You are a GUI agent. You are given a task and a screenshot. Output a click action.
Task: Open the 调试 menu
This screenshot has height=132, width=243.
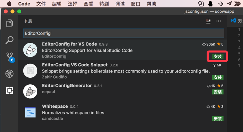pos(120,4)
